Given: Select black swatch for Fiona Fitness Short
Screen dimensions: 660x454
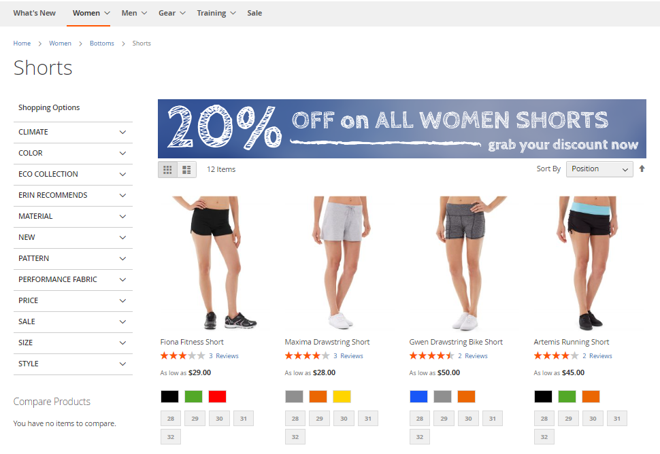Looking at the screenshot, I should 169,396.
